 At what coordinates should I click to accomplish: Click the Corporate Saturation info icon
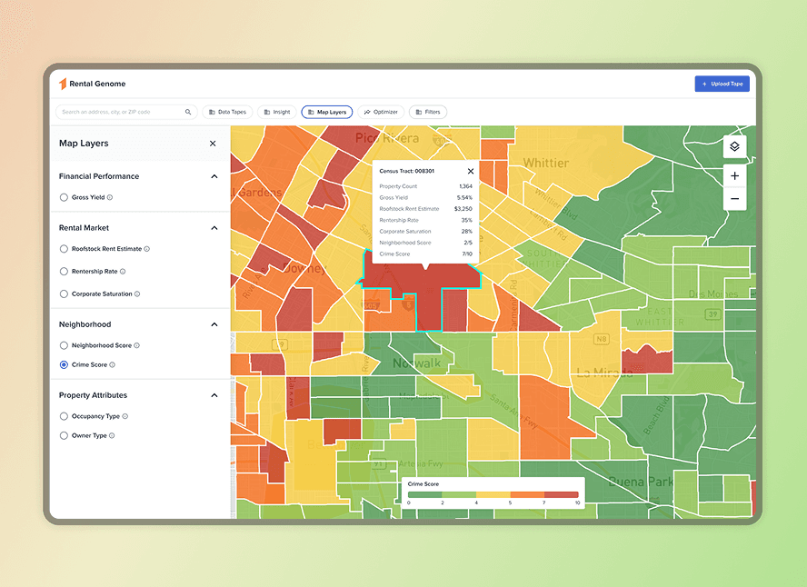[137, 294]
